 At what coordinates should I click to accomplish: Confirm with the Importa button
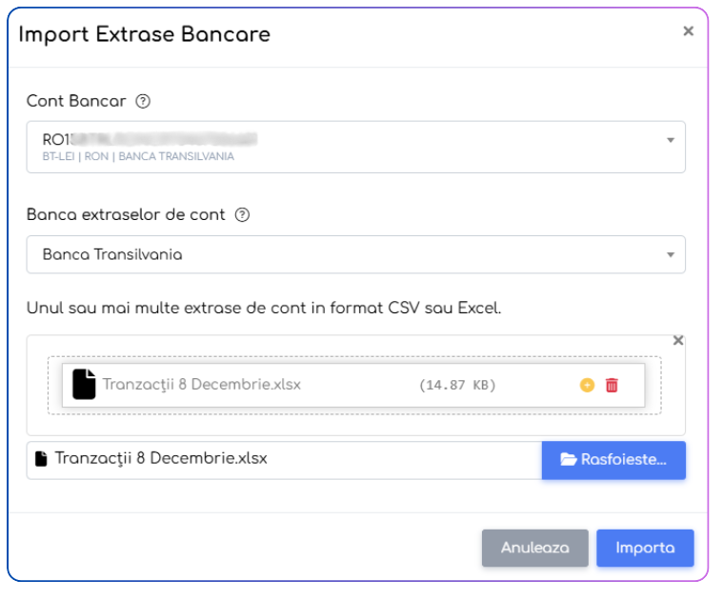pos(645,549)
